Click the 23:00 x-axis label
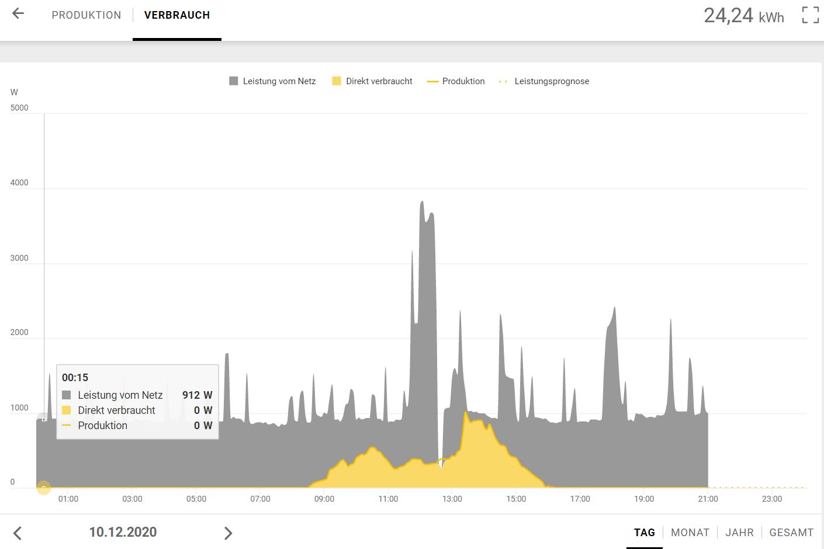This screenshot has height=549, width=824. [772, 499]
